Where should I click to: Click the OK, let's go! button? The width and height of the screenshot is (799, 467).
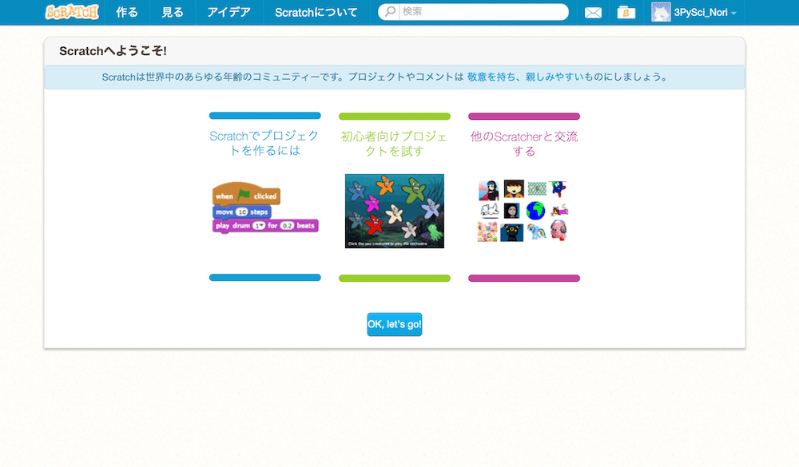tap(395, 324)
